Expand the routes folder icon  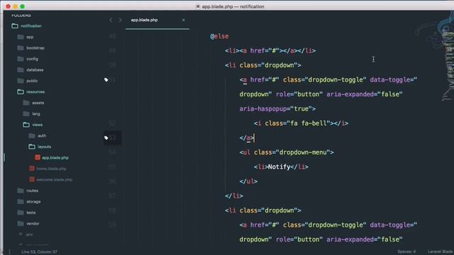tap(21, 191)
